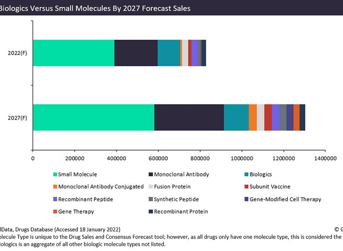The width and height of the screenshot is (343, 251).
Task: Click the teal Biologics segment in 2027(F) bar
Action: [236, 117]
